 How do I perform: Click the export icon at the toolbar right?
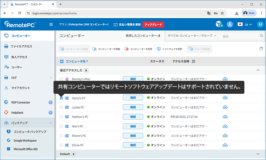coord(261,49)
